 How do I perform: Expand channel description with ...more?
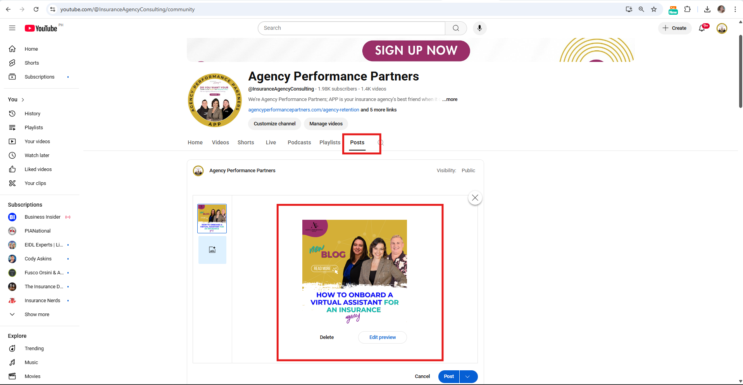click(x=450, y=99)
